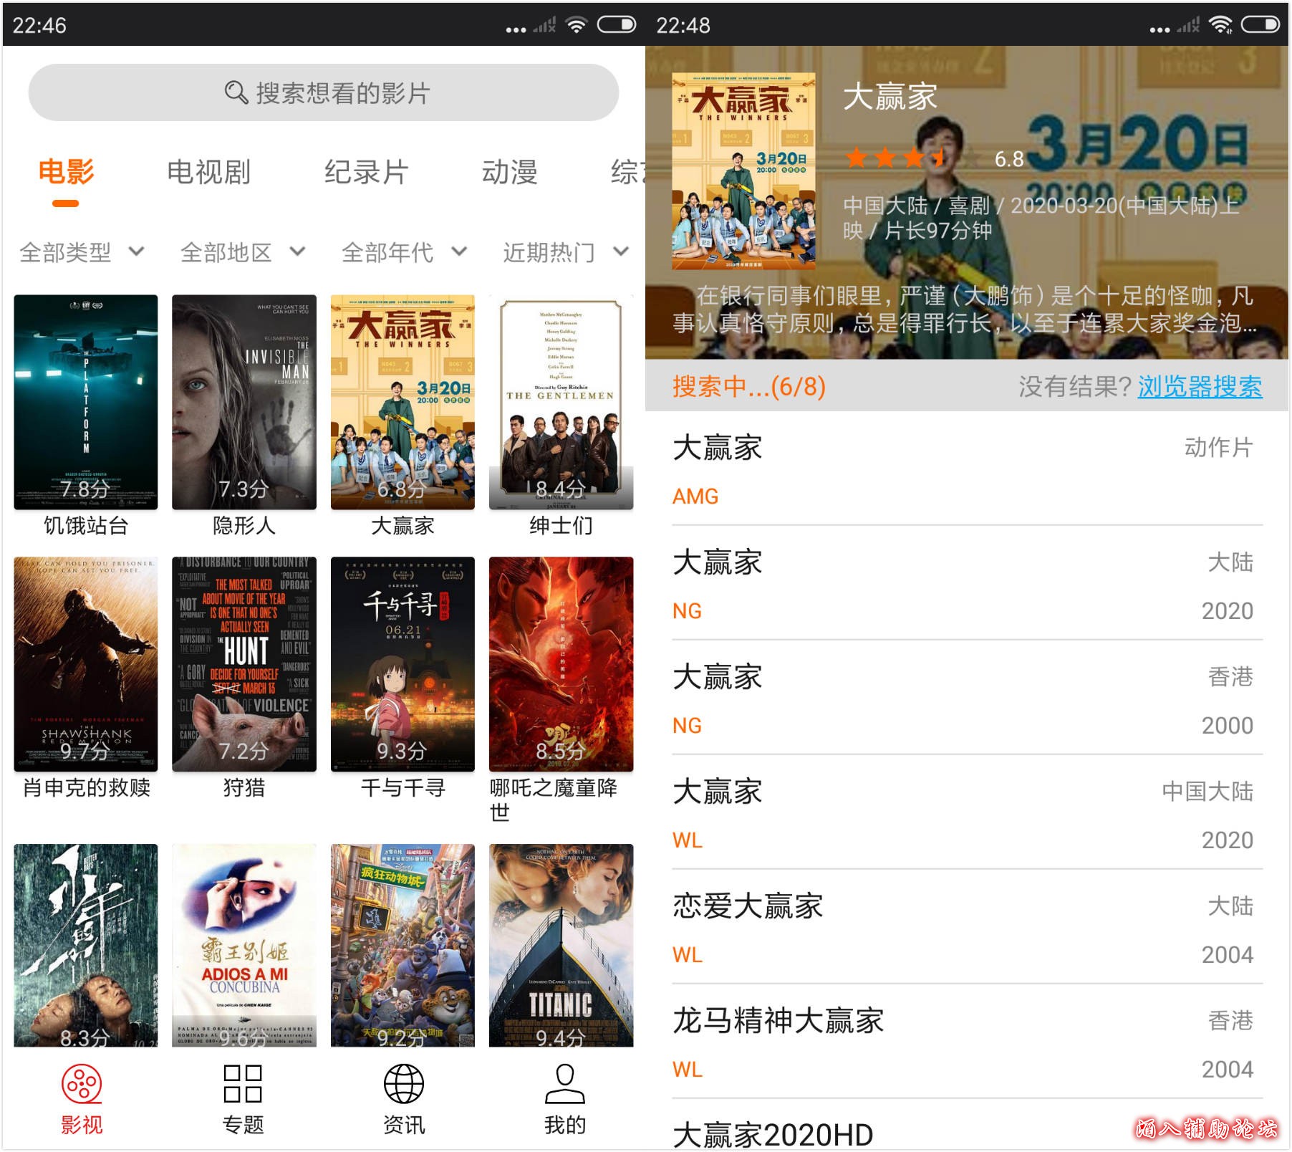1292x1152 pixels.
Task: Open the Zootopia 疯狂动物城 poster
Action: [402, 945]
